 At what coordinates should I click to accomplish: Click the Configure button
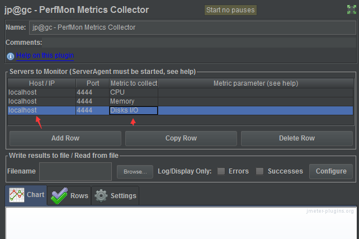(x=331, y=171)
